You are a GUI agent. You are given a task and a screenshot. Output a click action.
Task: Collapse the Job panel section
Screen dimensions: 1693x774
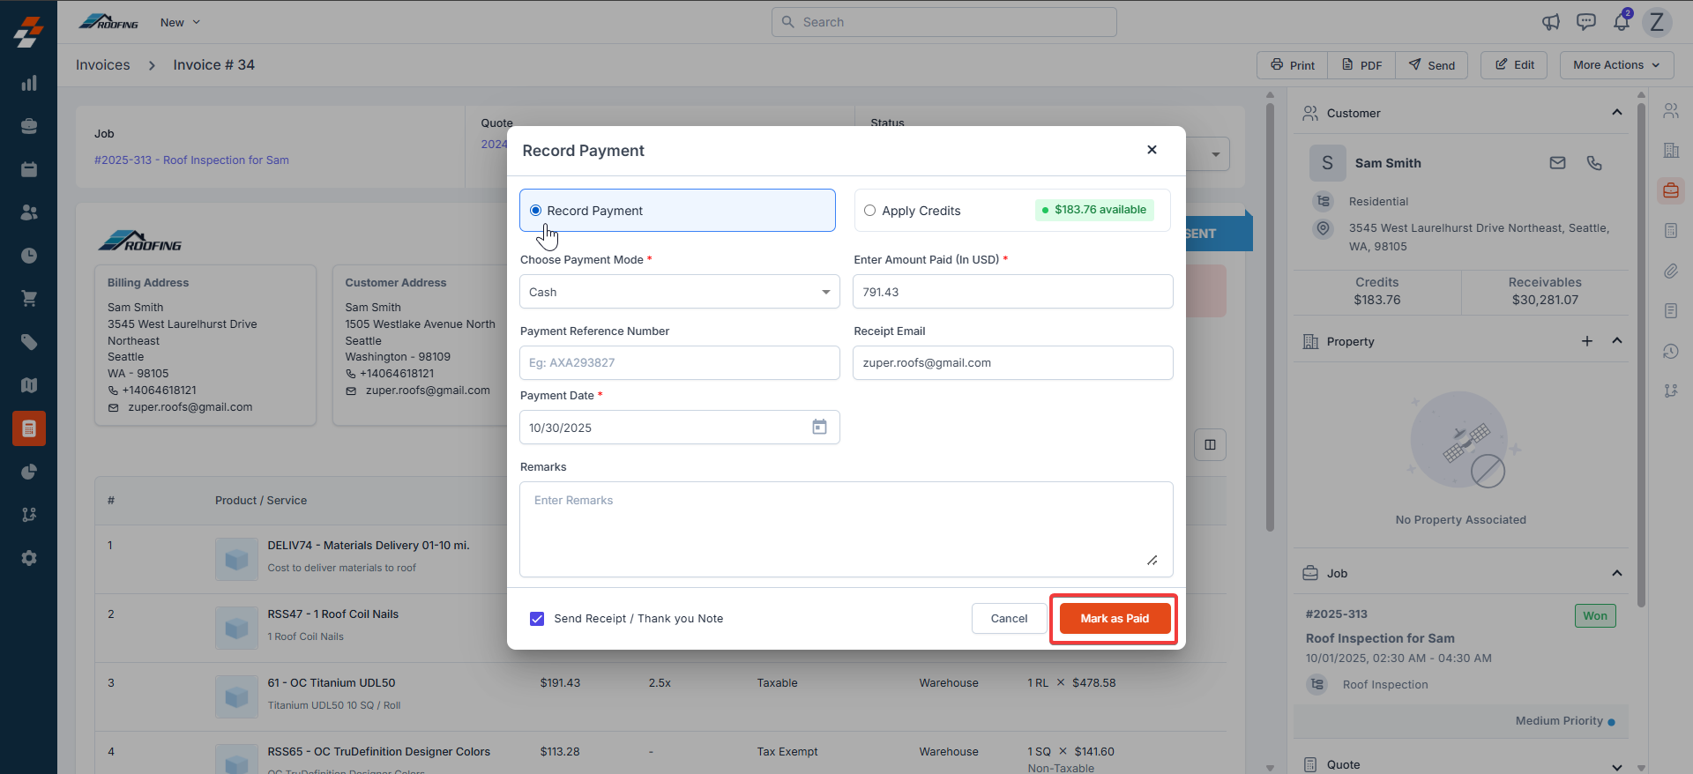click(x=1617, y=573)
